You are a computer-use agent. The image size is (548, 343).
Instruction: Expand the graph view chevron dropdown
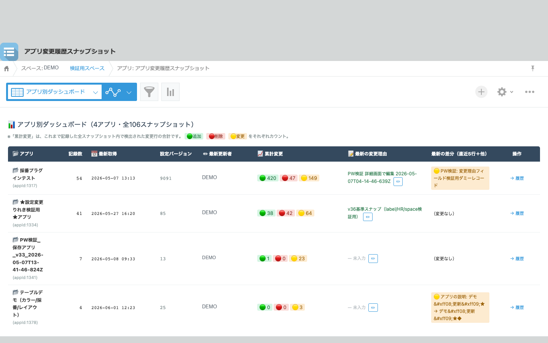(129, 92)
